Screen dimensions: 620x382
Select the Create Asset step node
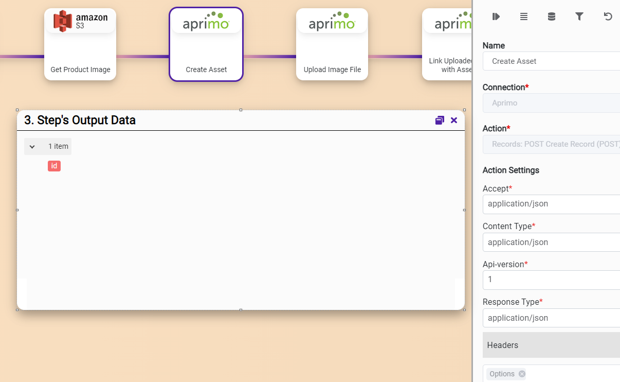click(x=206, y=44)
